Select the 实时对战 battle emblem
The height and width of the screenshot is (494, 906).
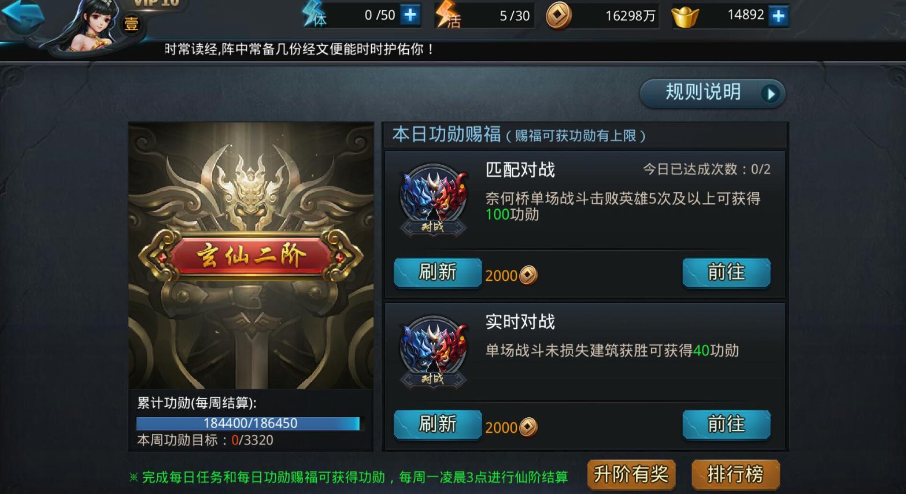tap(434, 351)
